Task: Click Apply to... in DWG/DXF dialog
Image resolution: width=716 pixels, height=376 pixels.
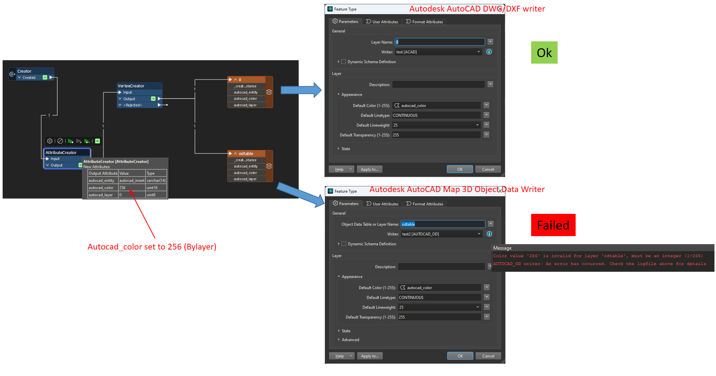Action: click(370, 169)
